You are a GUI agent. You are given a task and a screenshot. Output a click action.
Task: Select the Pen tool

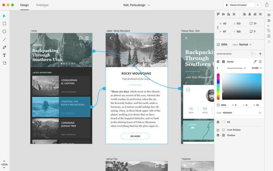[4, 47]
